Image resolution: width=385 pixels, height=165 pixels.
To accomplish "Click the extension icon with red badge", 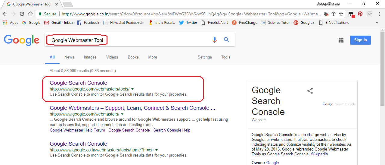I will coord(351,14).
